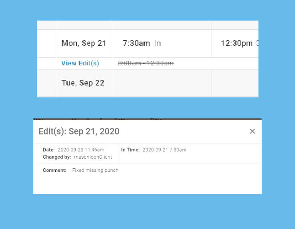295x229 pixels.
Task: Click the comment text Fixed missing punch
Action: tap(95, 170)
